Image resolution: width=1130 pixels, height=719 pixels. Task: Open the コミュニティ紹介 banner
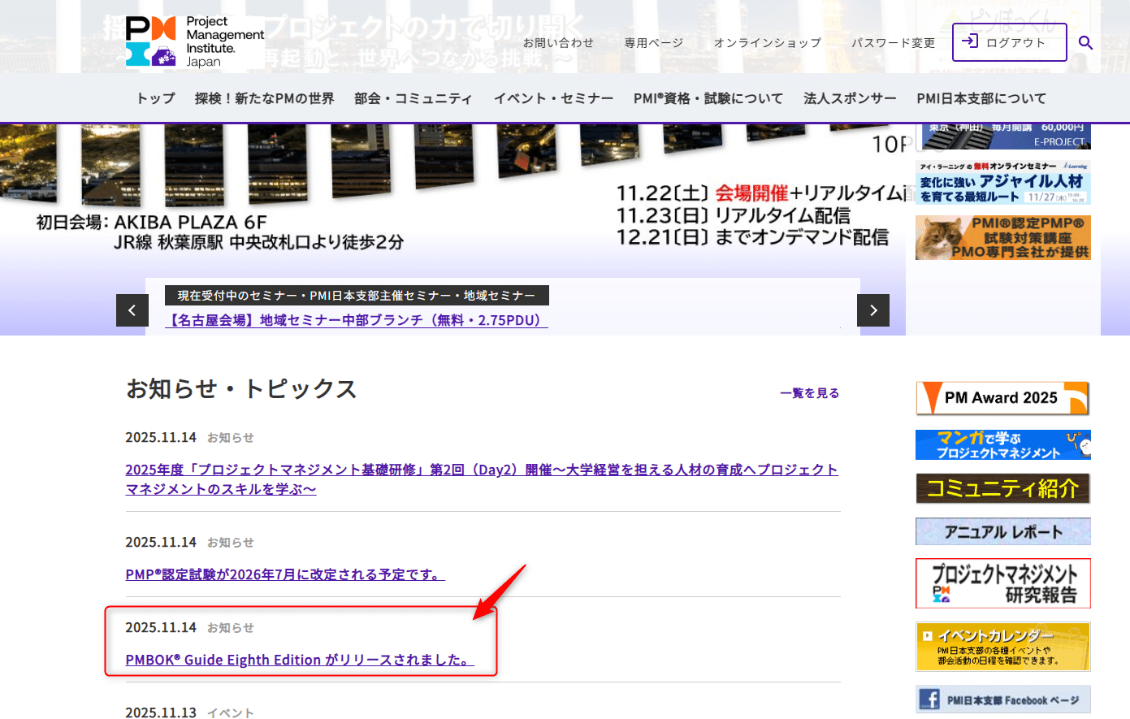[x=1002, y=488]
